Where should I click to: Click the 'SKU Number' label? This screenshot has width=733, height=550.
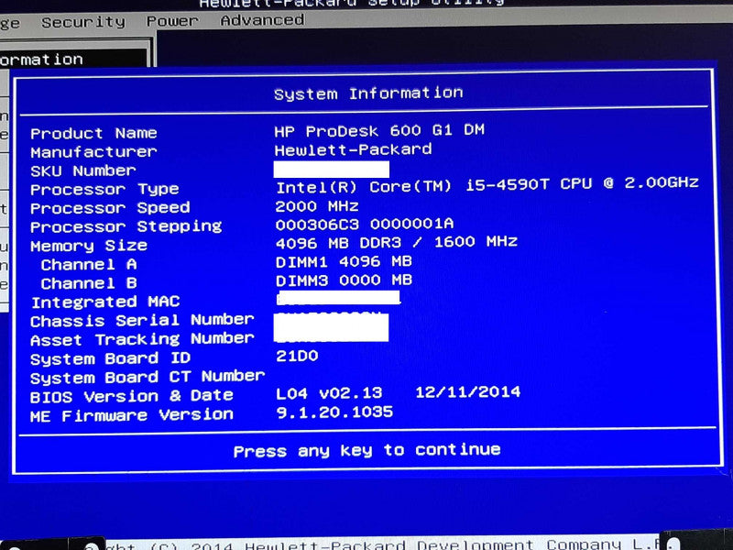click(x=83, y=170)
